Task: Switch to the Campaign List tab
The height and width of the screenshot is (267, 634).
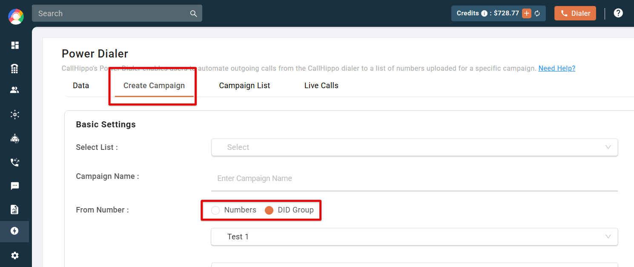Action: (245, 86)
